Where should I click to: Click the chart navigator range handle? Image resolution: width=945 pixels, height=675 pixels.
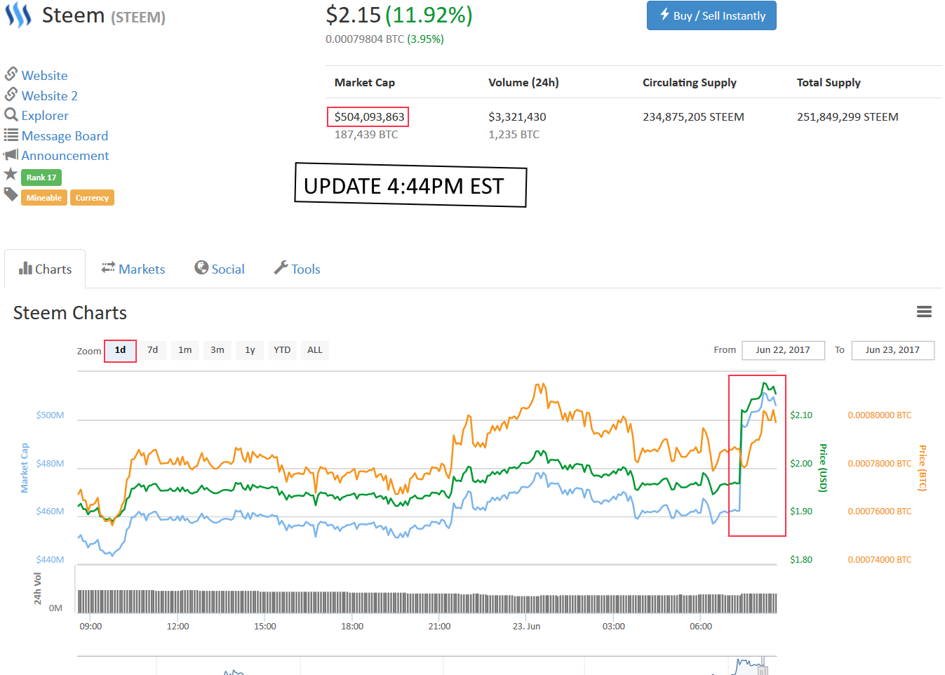(x=763, y=670)
